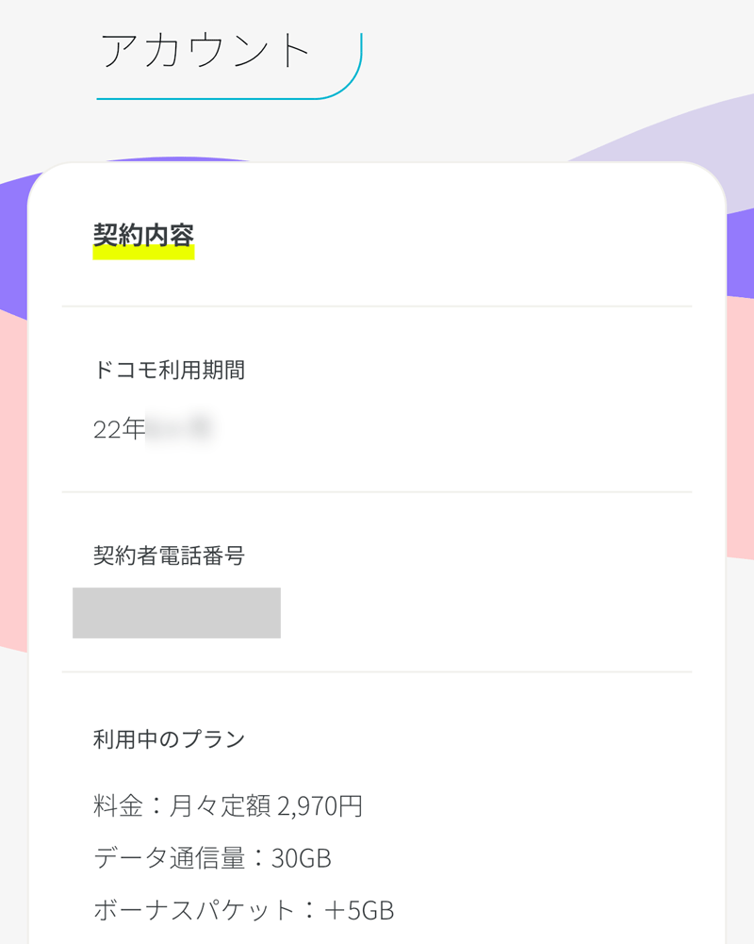The width and height of the screenshot is (754, 944).
Task: Click the アカウント page heading
Action: coord(205,51)
